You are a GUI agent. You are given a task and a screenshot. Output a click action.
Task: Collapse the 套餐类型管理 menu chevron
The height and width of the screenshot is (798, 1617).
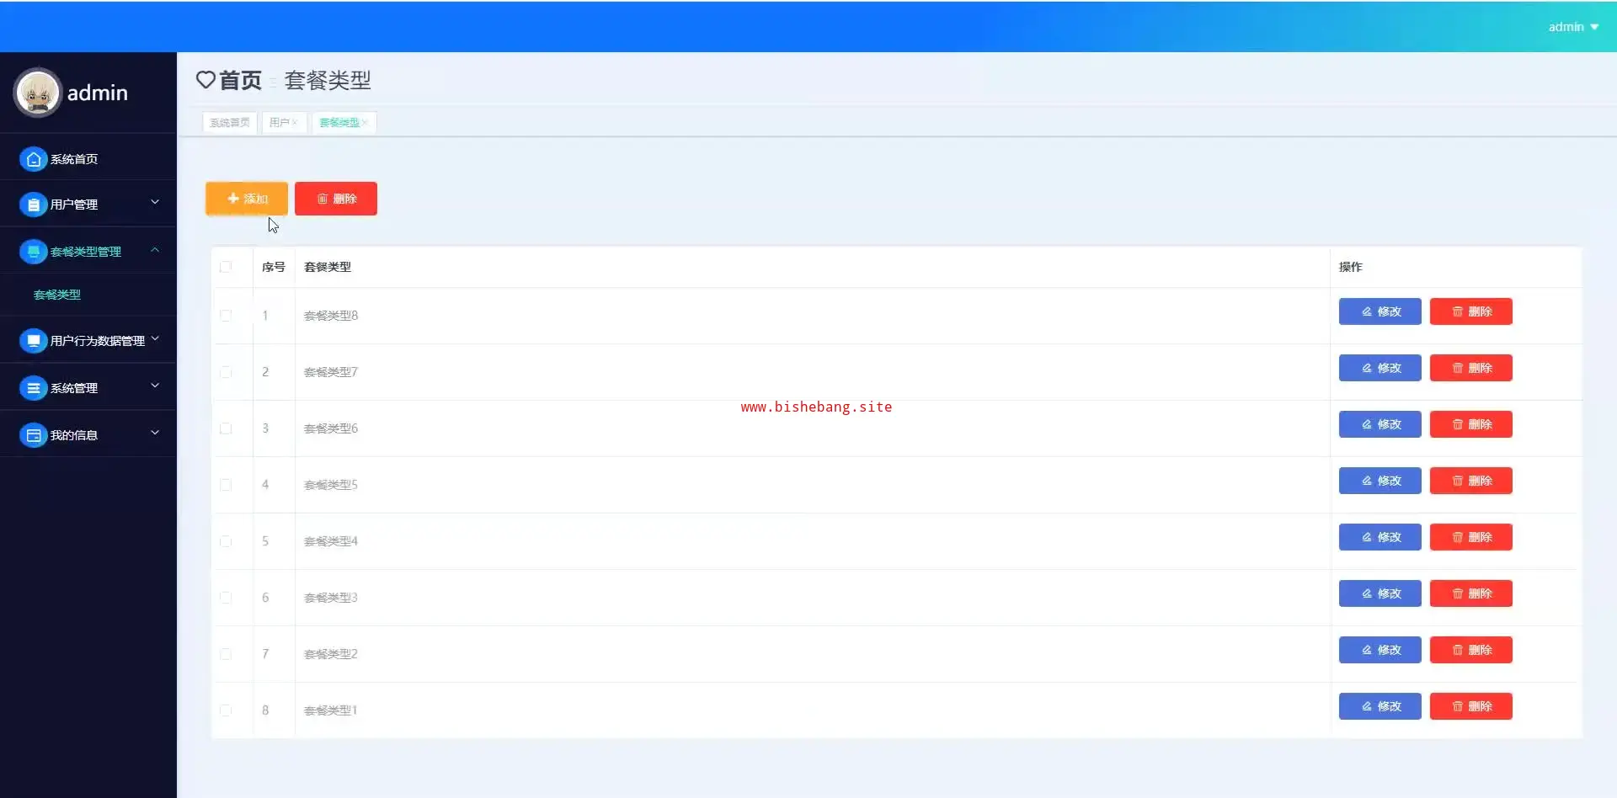point(155,250)
